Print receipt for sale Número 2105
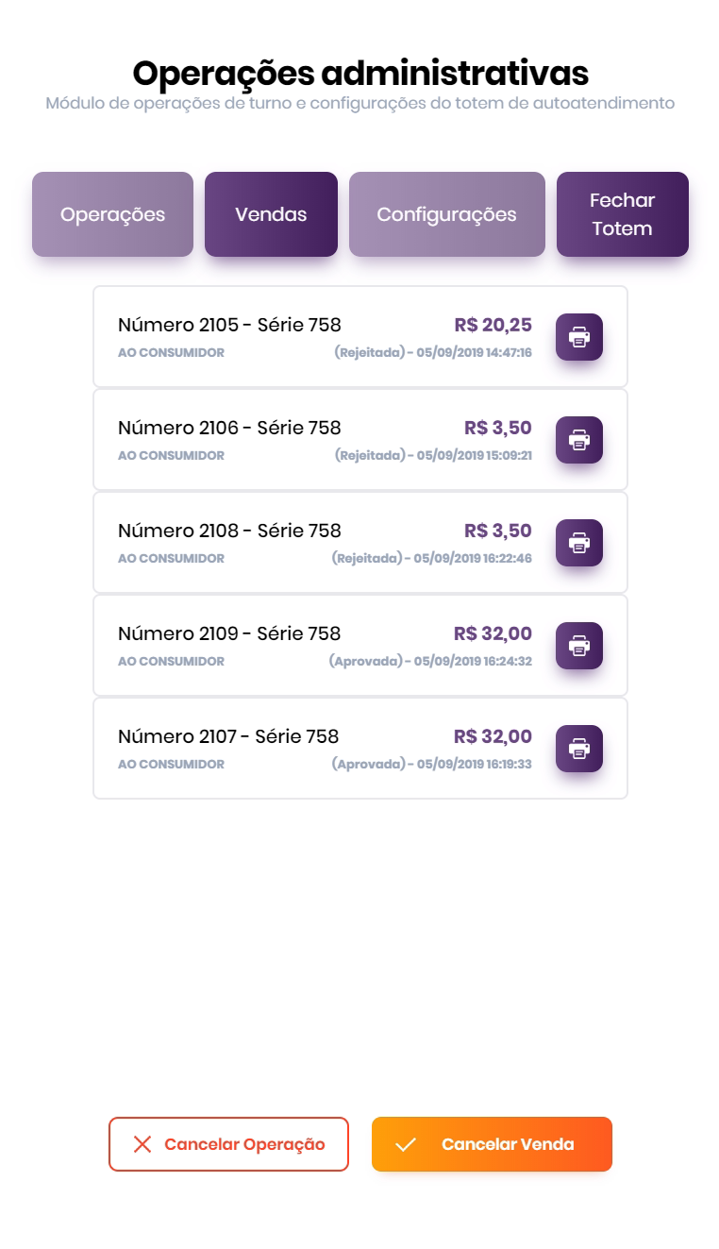This screenshot has height=1249, width=719. tap(578, 337)
